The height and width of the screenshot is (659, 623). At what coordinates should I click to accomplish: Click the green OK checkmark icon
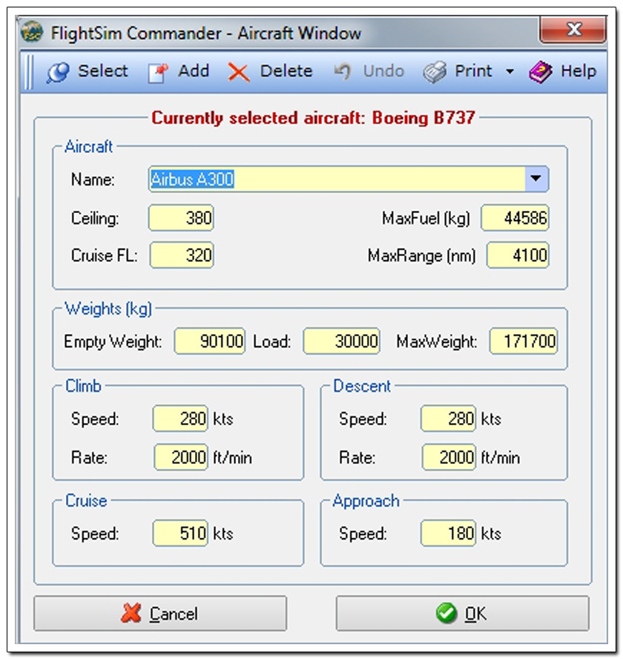coord(446,613)
